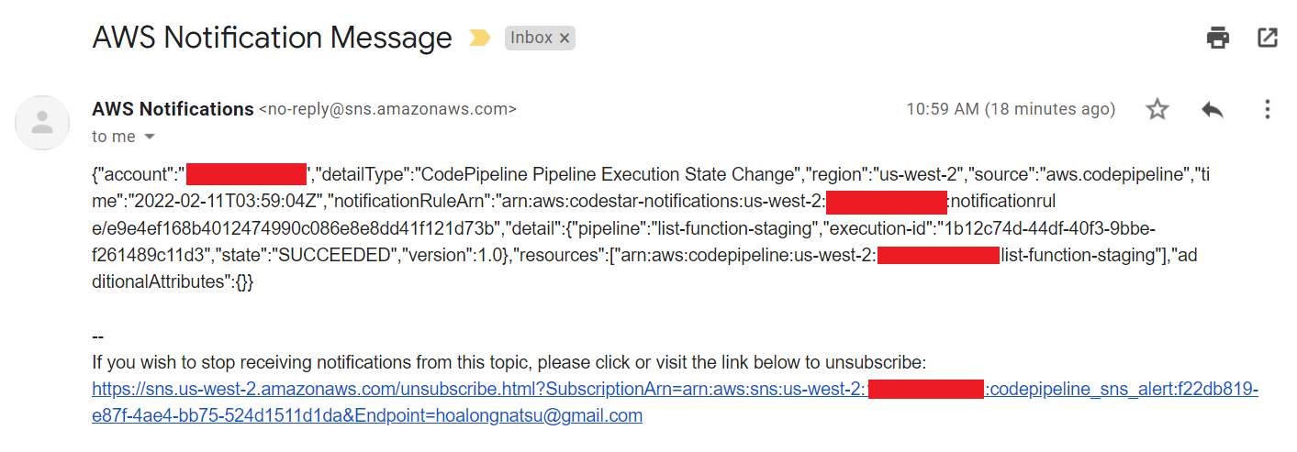Click the redacted block before "list-function-staging" in resources
The image size is (1297, 452).
click(x=937, y=256)
